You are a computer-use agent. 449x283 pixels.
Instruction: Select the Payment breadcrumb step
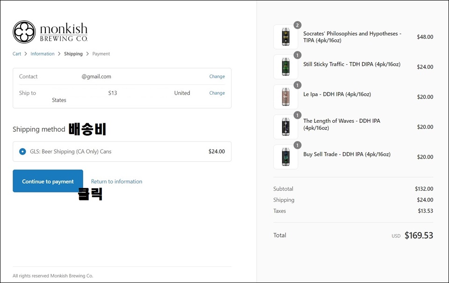(x=101, y=53)
